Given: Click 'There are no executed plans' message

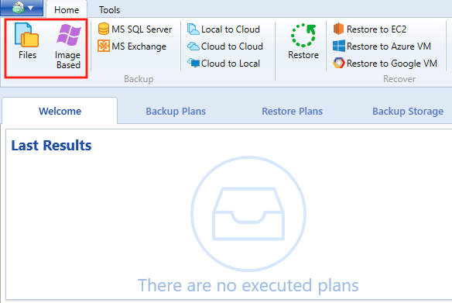Looking at the screenshot, I should pos(248,285).
